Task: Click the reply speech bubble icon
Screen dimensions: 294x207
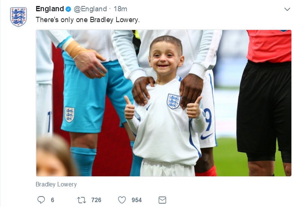Action: (41, 200)
